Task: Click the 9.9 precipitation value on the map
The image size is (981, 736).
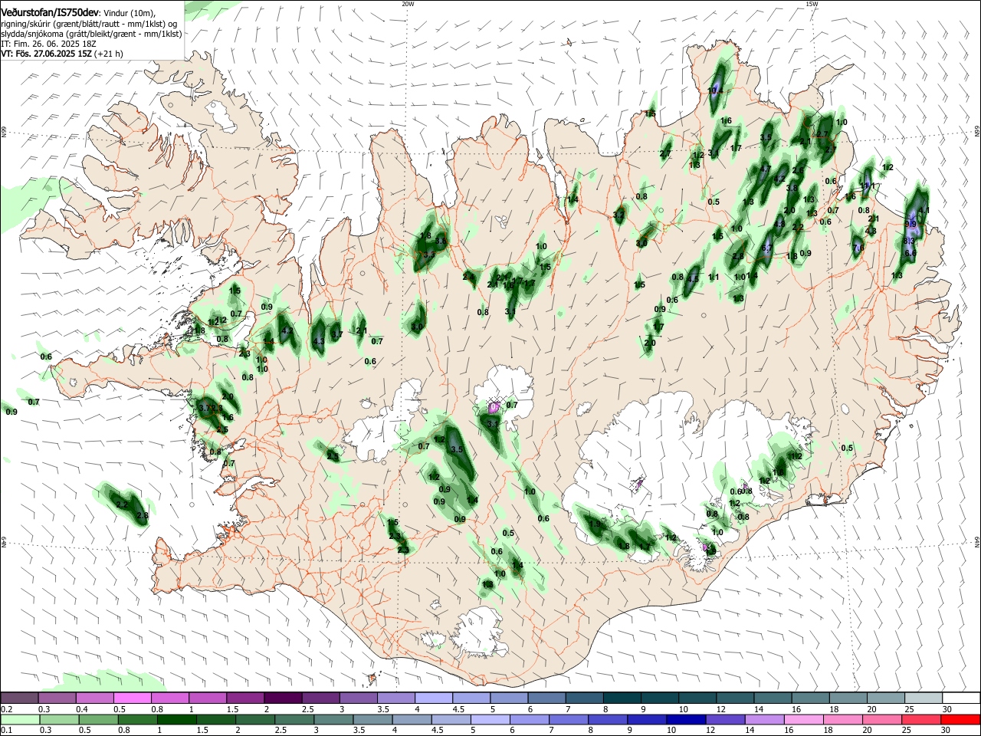Action: pos(911,224)
